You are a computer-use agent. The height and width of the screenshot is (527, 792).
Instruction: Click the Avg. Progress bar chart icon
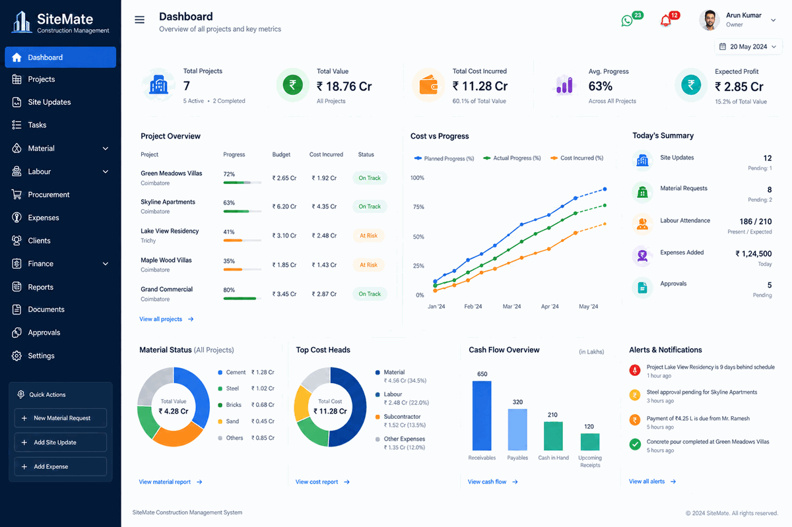click(565, 85)
